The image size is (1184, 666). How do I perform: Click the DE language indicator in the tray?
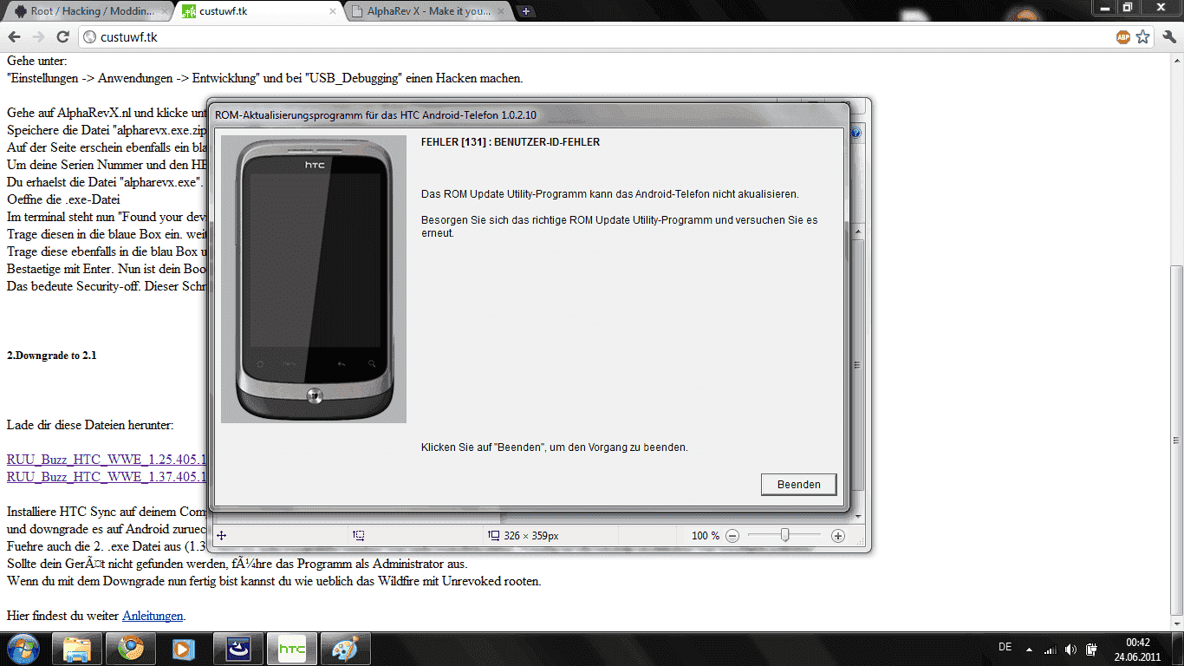(1005, 648)
